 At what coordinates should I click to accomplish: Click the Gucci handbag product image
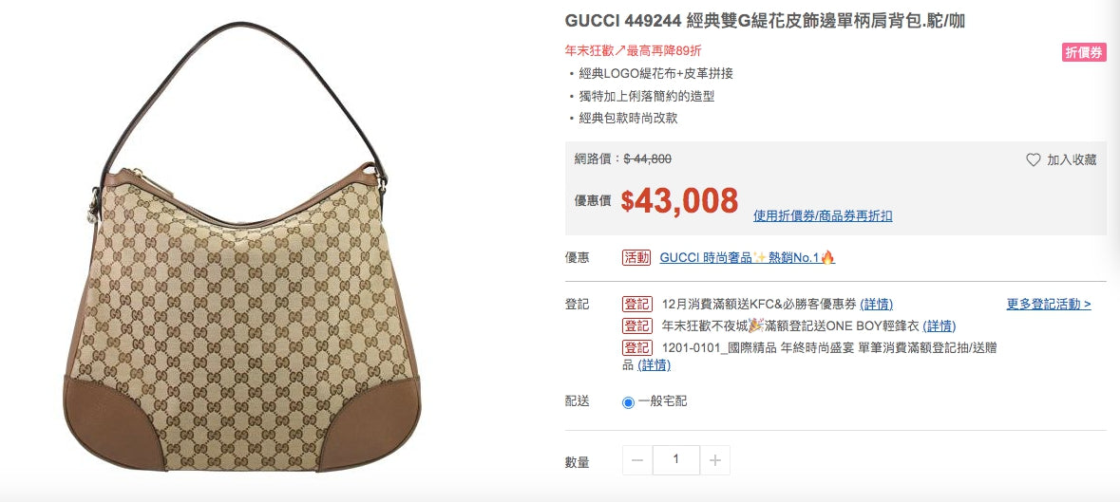pos(241,247)
